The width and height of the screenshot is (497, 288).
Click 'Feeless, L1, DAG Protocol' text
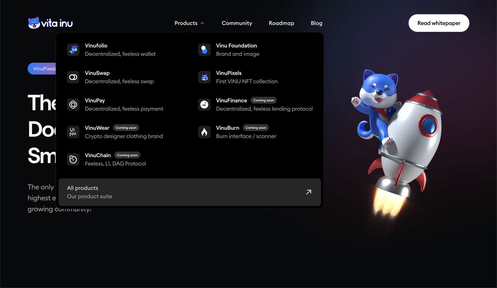tap(116, 164)
